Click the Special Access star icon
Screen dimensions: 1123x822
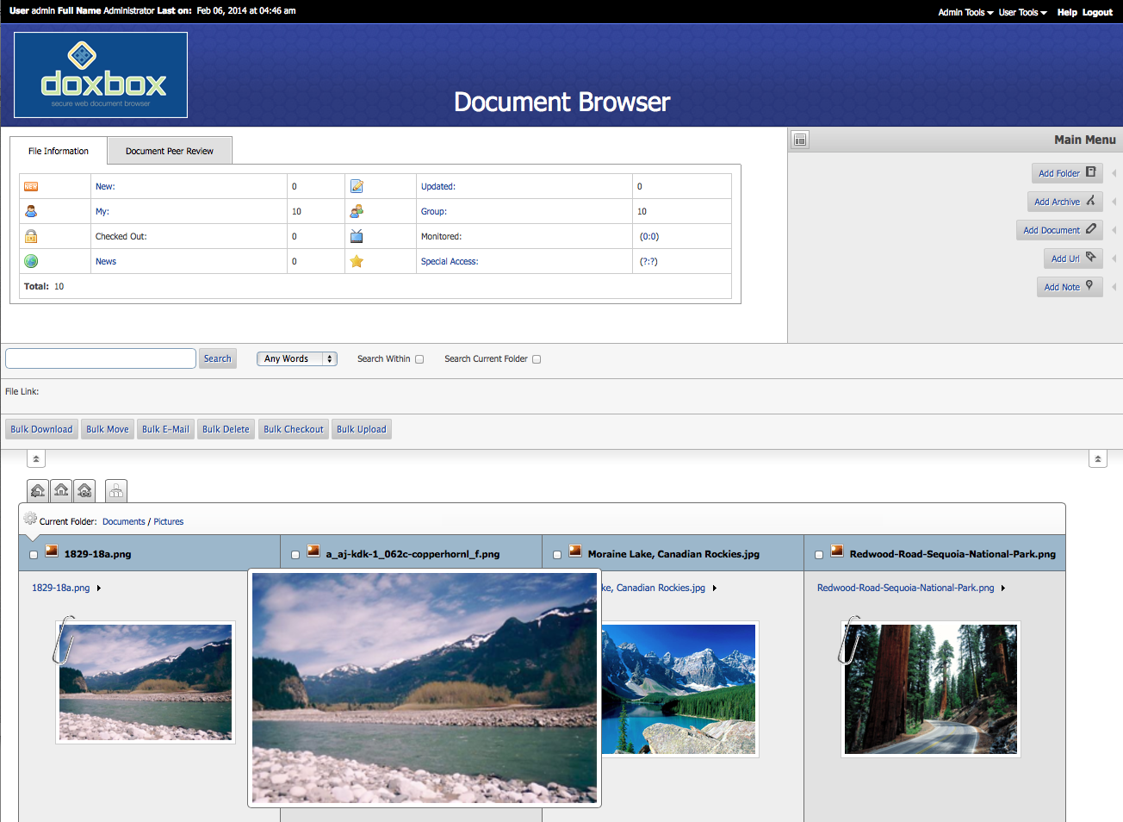point(357,260)
